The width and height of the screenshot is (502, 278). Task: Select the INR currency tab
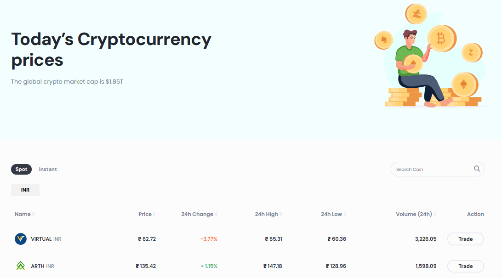click(x=25, y=190)
